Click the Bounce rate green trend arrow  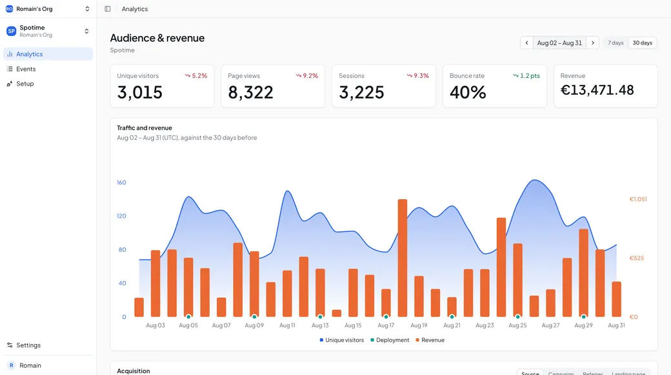[516, 75]
